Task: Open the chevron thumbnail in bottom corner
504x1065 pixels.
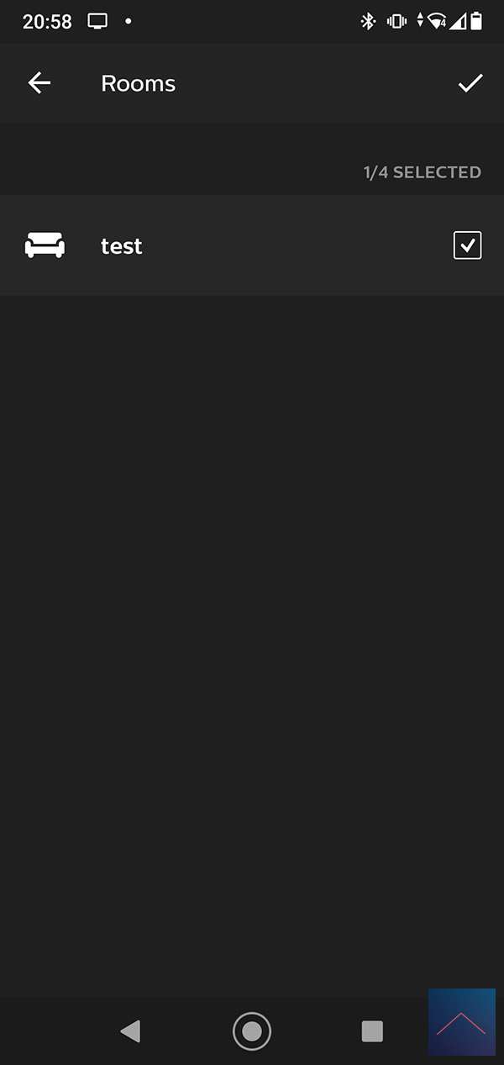Action: 461,1022
